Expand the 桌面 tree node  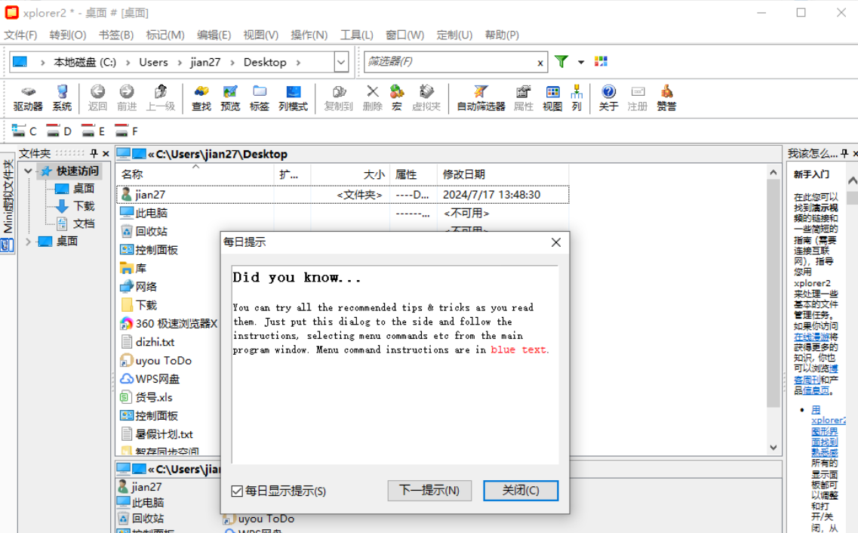coord(28,242)
